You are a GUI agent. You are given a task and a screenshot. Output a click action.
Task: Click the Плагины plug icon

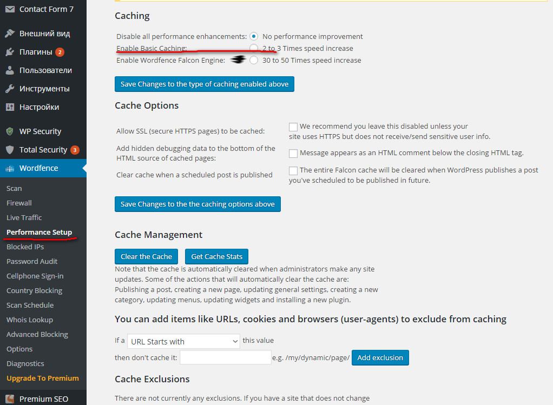10,52
